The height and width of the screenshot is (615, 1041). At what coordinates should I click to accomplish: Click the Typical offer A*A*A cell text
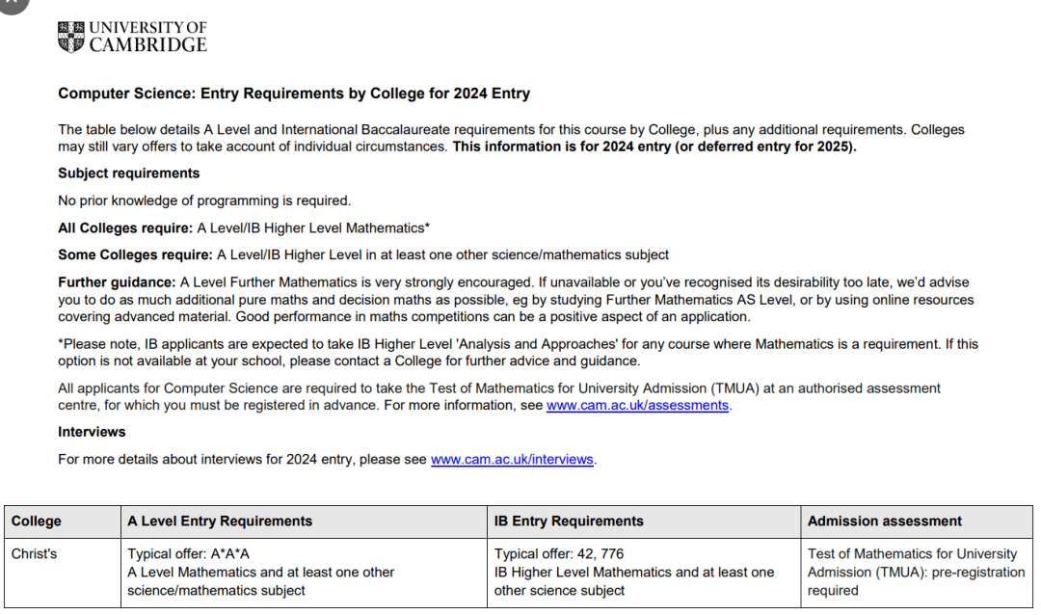189,554
